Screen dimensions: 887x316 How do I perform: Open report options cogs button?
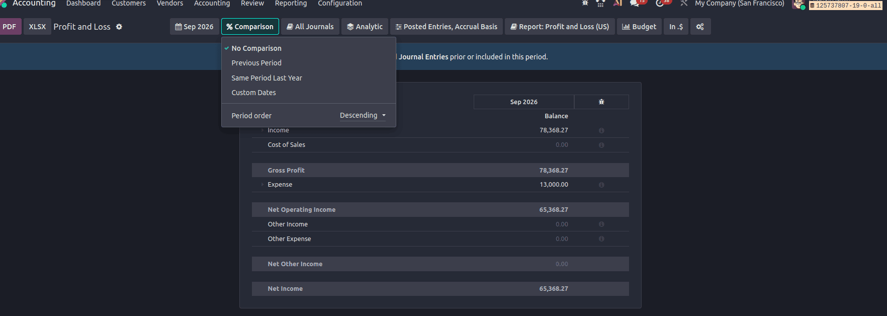coord(700,27)
